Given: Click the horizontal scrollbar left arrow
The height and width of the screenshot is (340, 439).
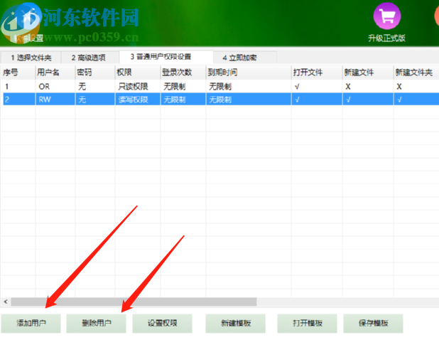Looking at the screenshot, I should (x=6, y=302).
